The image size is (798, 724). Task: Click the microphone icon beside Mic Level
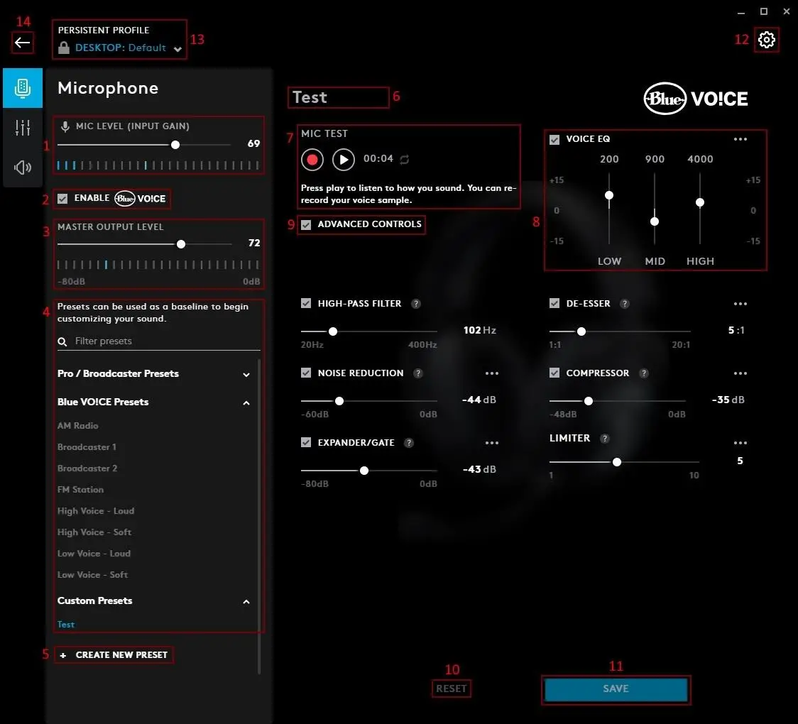pyautogui.click(x=65, y=126)
